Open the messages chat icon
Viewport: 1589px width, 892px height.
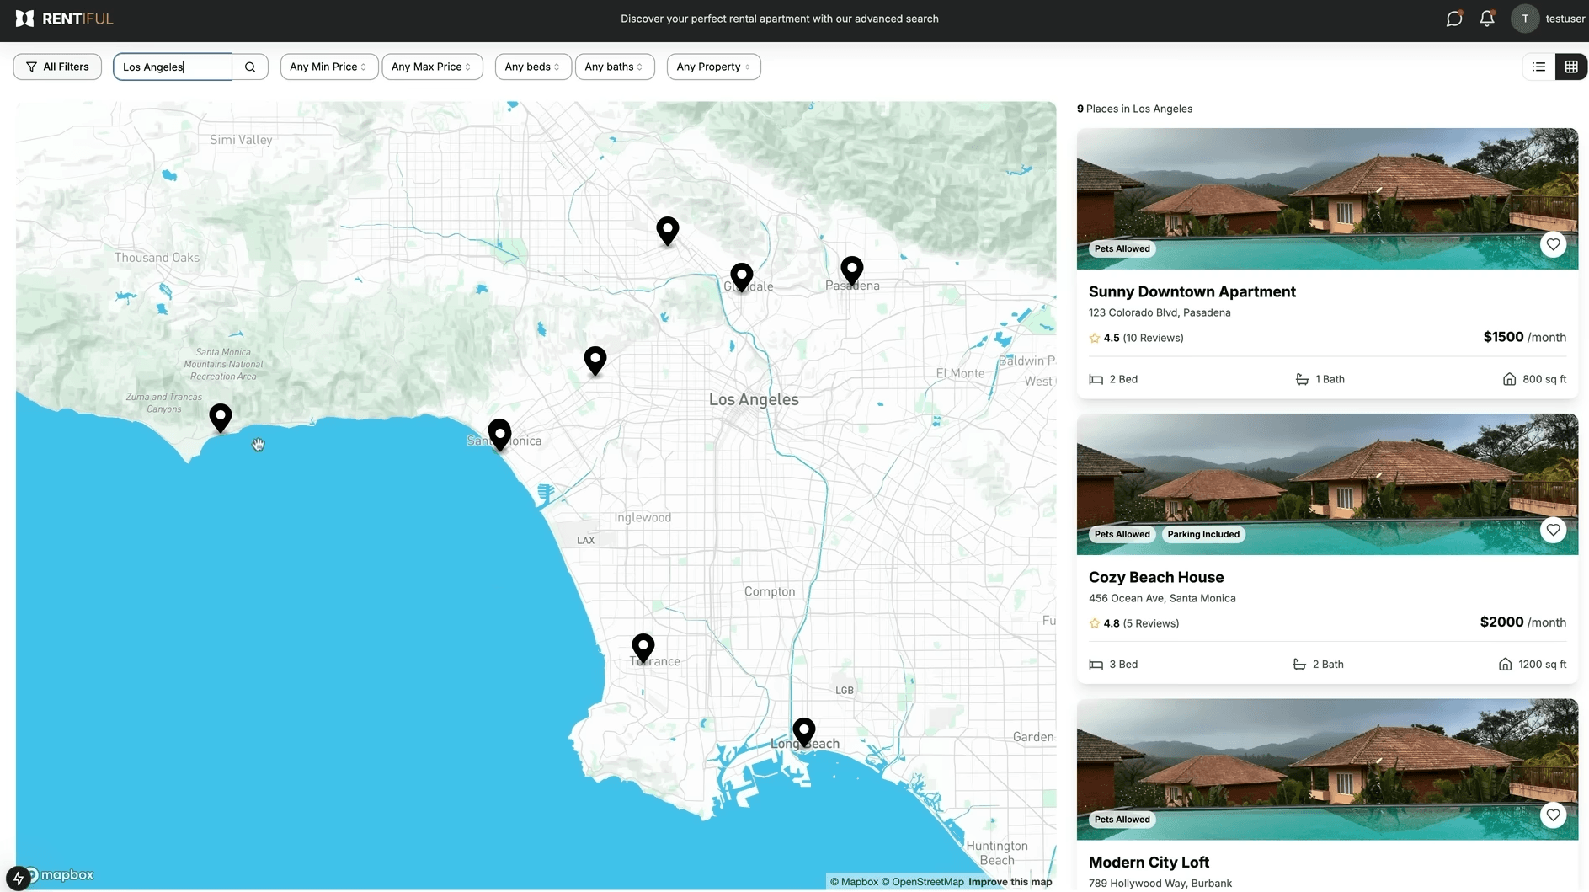coord(1454,19)
